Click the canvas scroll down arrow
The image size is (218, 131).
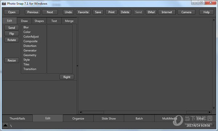click(x=214, y=108)
